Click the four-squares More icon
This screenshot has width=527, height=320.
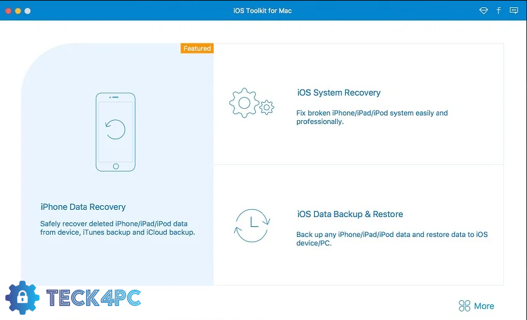click(464, 305)
